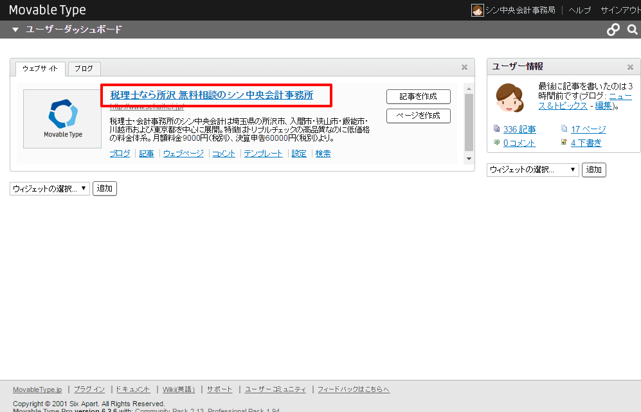Click the 編集 link in user info

603,105
